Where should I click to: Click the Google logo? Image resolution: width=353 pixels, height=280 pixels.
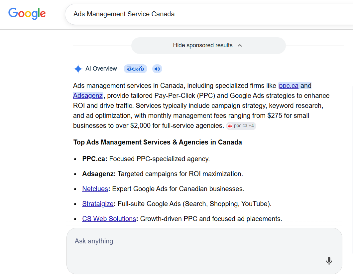(27, 14)
